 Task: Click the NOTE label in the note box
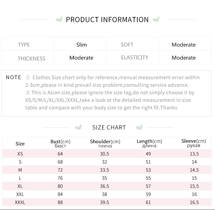coord(13,77)
